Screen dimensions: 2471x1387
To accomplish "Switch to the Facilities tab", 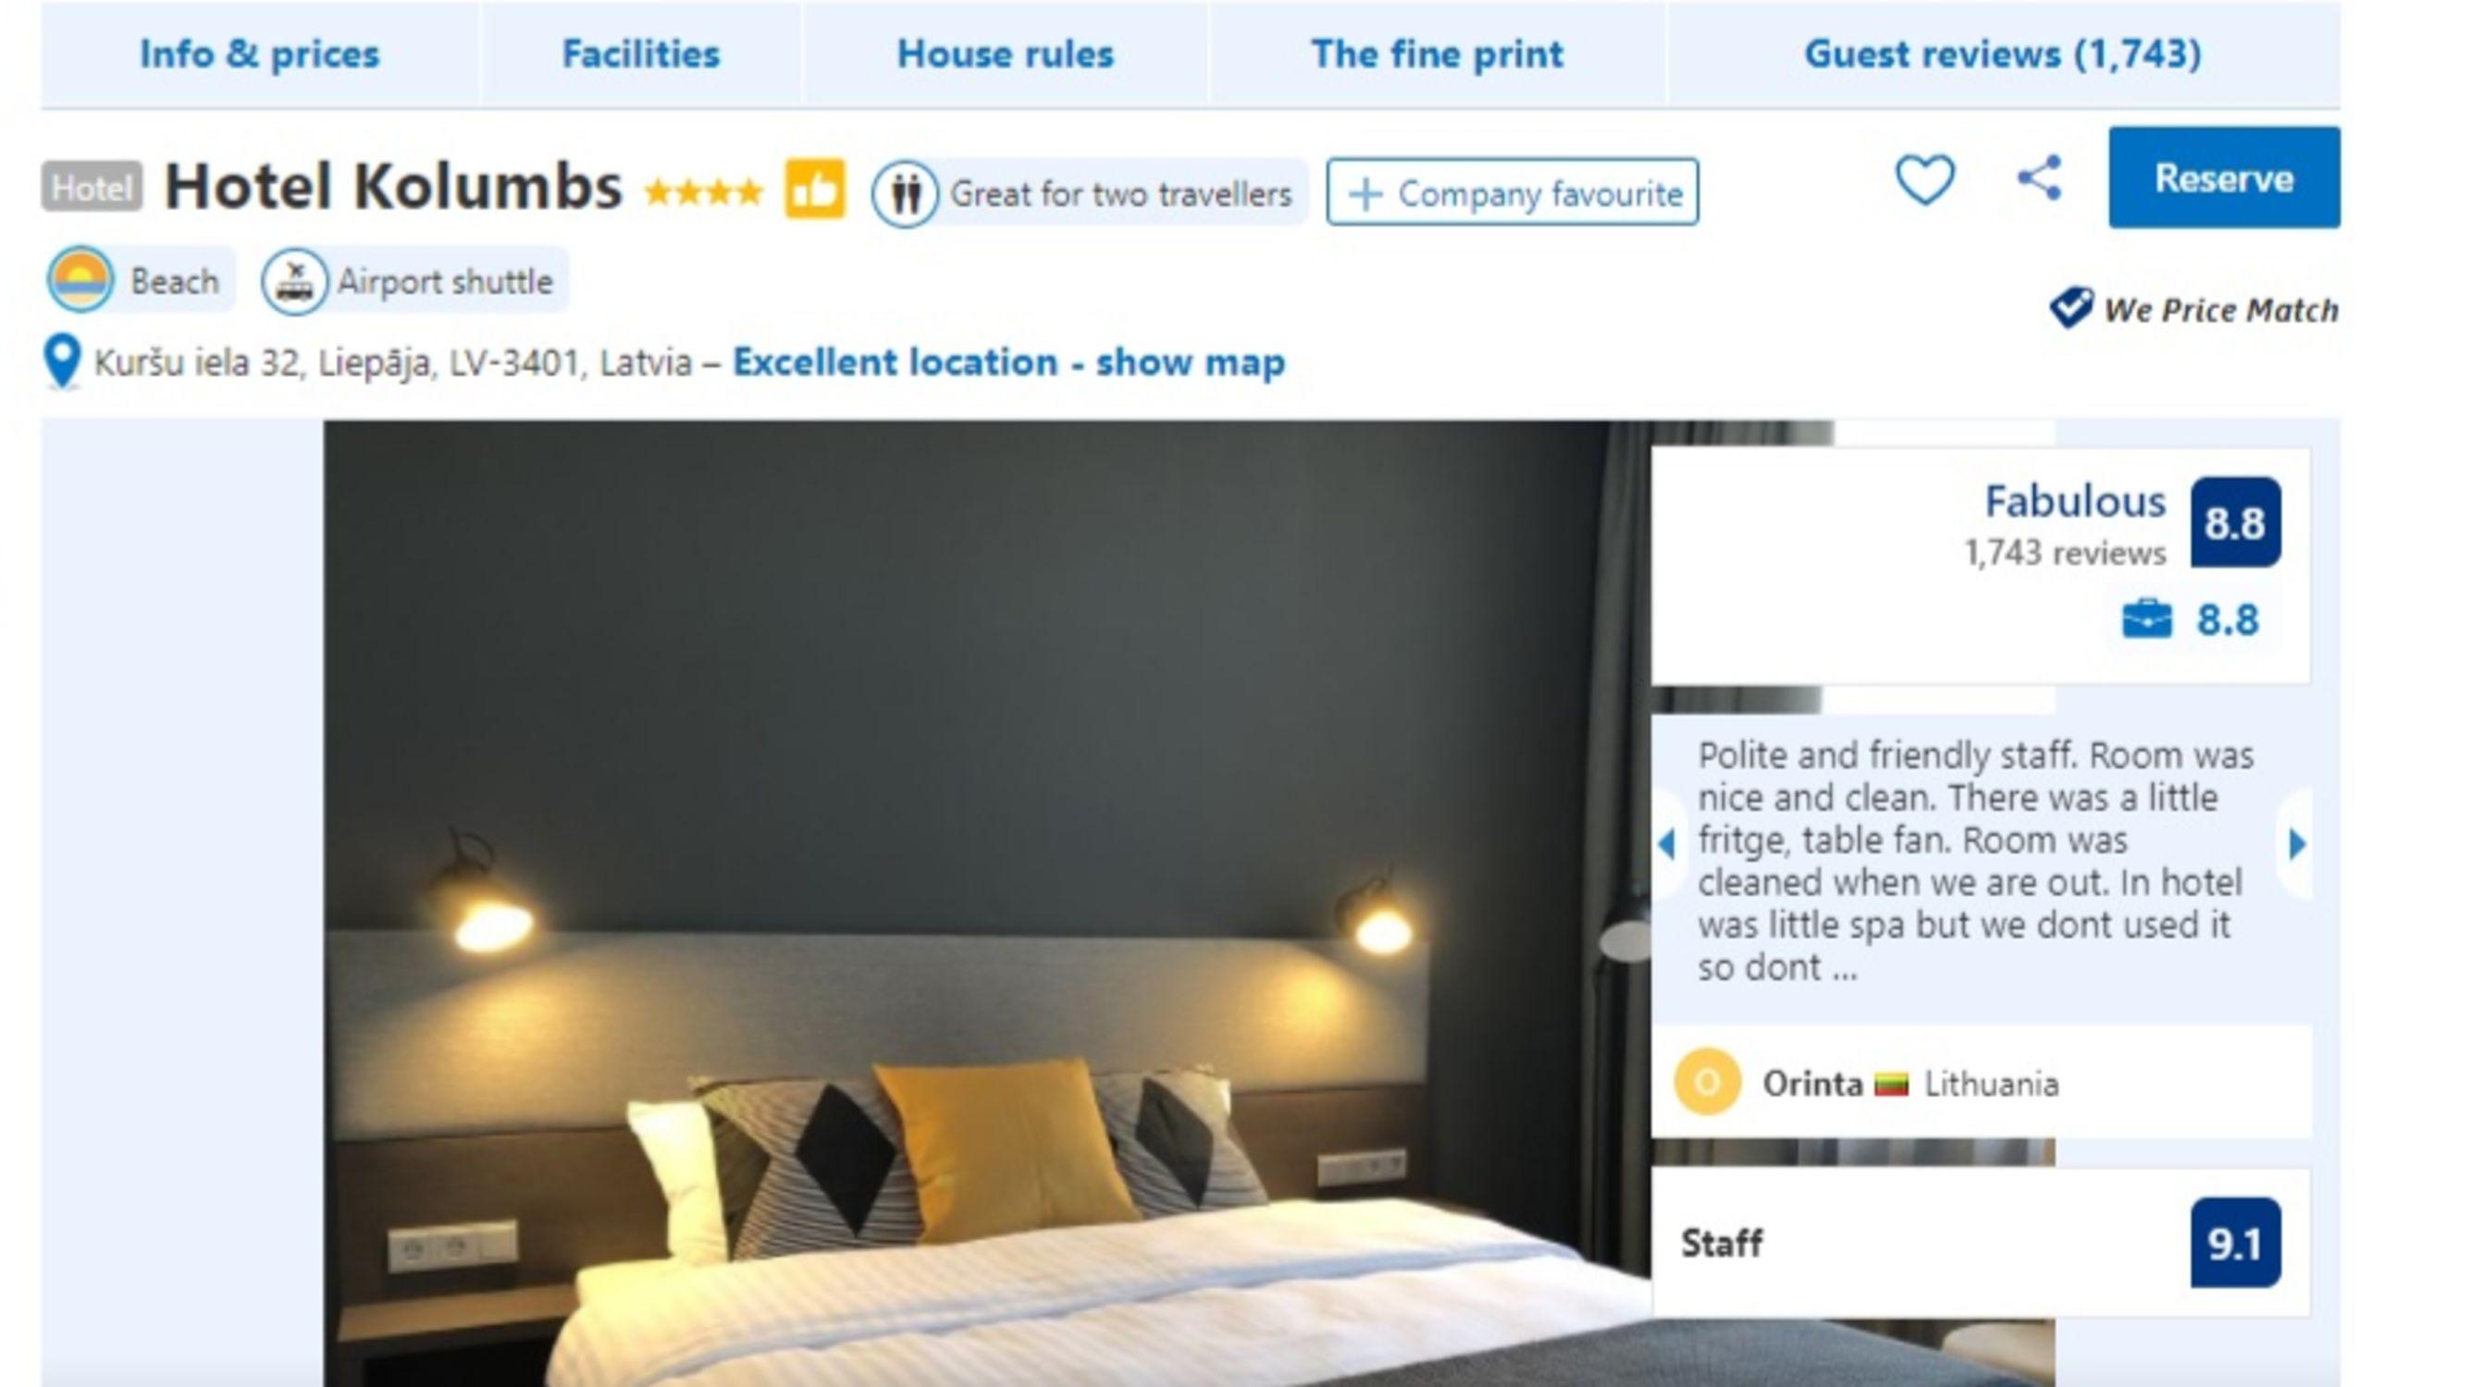I will tap(641, 54).
